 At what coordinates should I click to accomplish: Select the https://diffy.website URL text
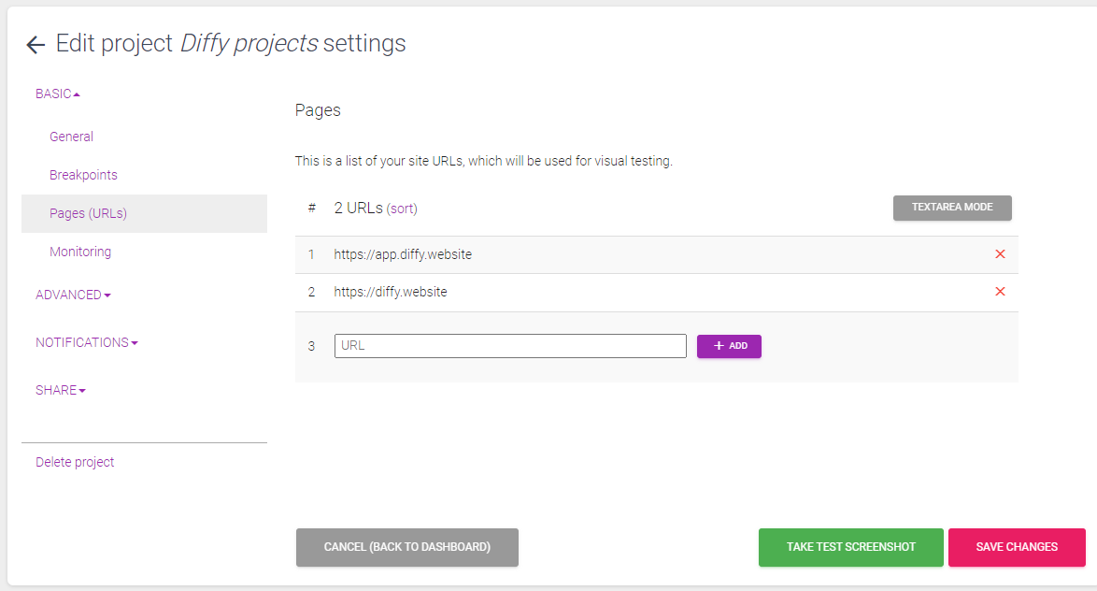(391, 292)
